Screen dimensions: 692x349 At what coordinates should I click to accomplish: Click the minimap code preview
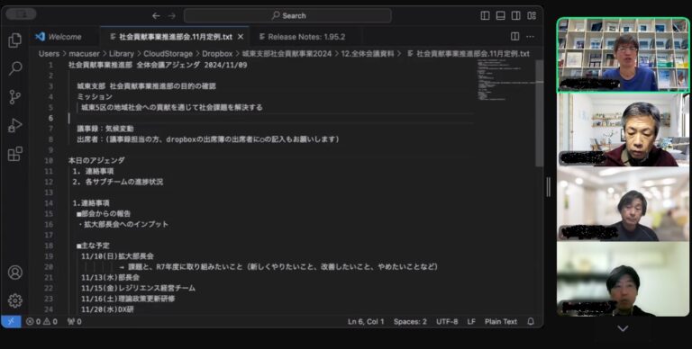[x=505, y=80]
